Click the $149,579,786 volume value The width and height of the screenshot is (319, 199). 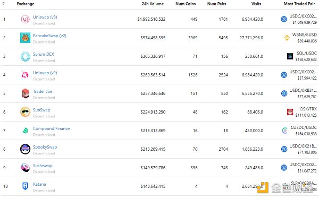tap(153, 168)
